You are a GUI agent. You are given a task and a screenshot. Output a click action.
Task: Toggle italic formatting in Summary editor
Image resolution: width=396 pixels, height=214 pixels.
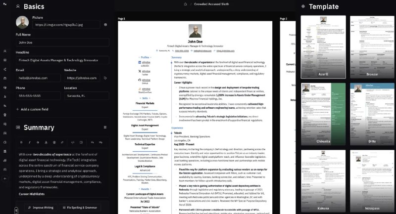pos(30,142)
